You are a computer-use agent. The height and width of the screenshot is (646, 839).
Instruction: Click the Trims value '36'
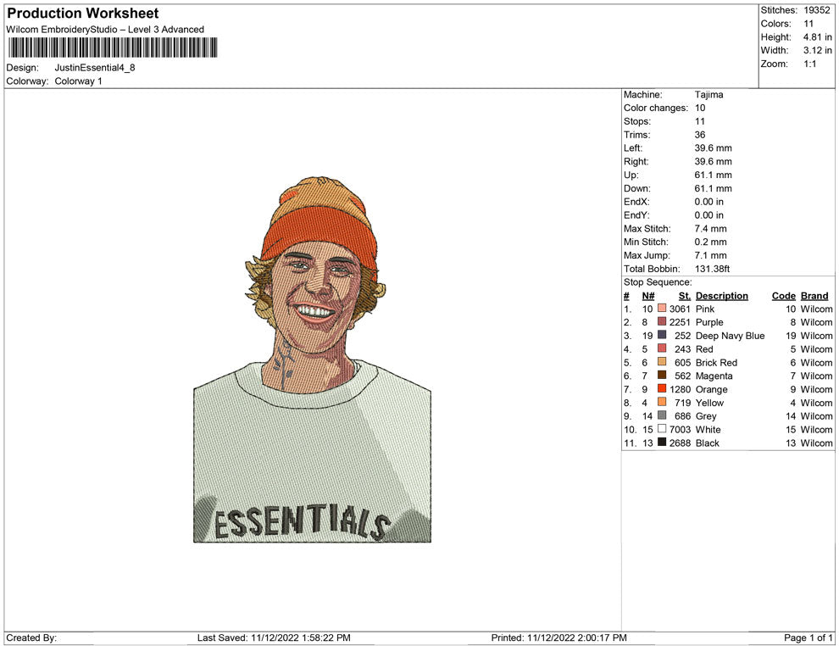(x=700, y=135)
